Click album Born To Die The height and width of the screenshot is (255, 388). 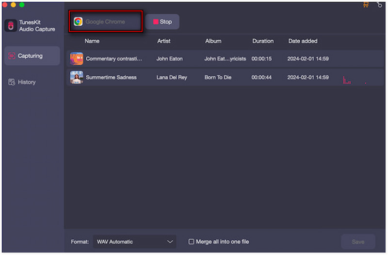218,78
